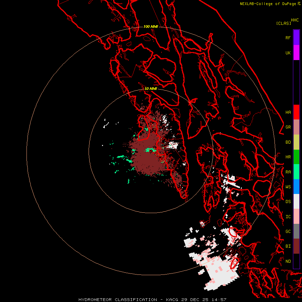
Task: Click the GR legend label
Action: tap(288, 127)
